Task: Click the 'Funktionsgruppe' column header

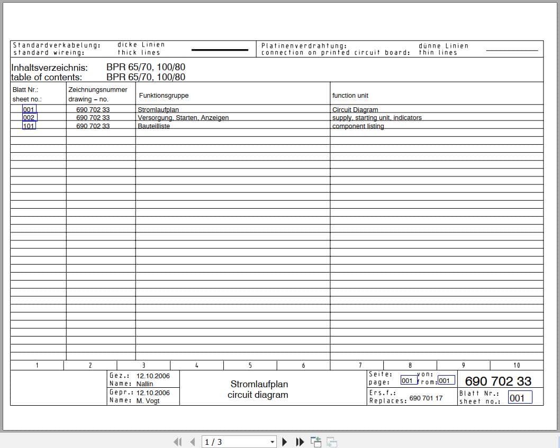Action: coord(164,96)
